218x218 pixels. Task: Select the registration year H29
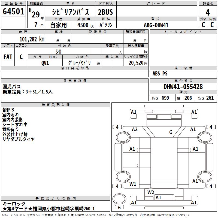pos(35,13)
